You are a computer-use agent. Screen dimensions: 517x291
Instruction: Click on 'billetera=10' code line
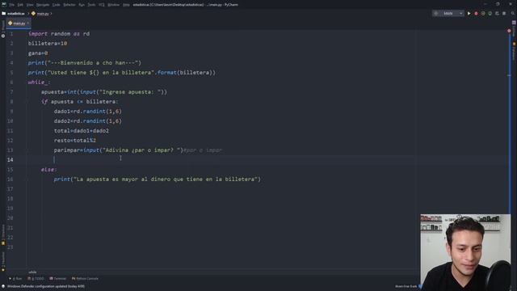point(48,44)
